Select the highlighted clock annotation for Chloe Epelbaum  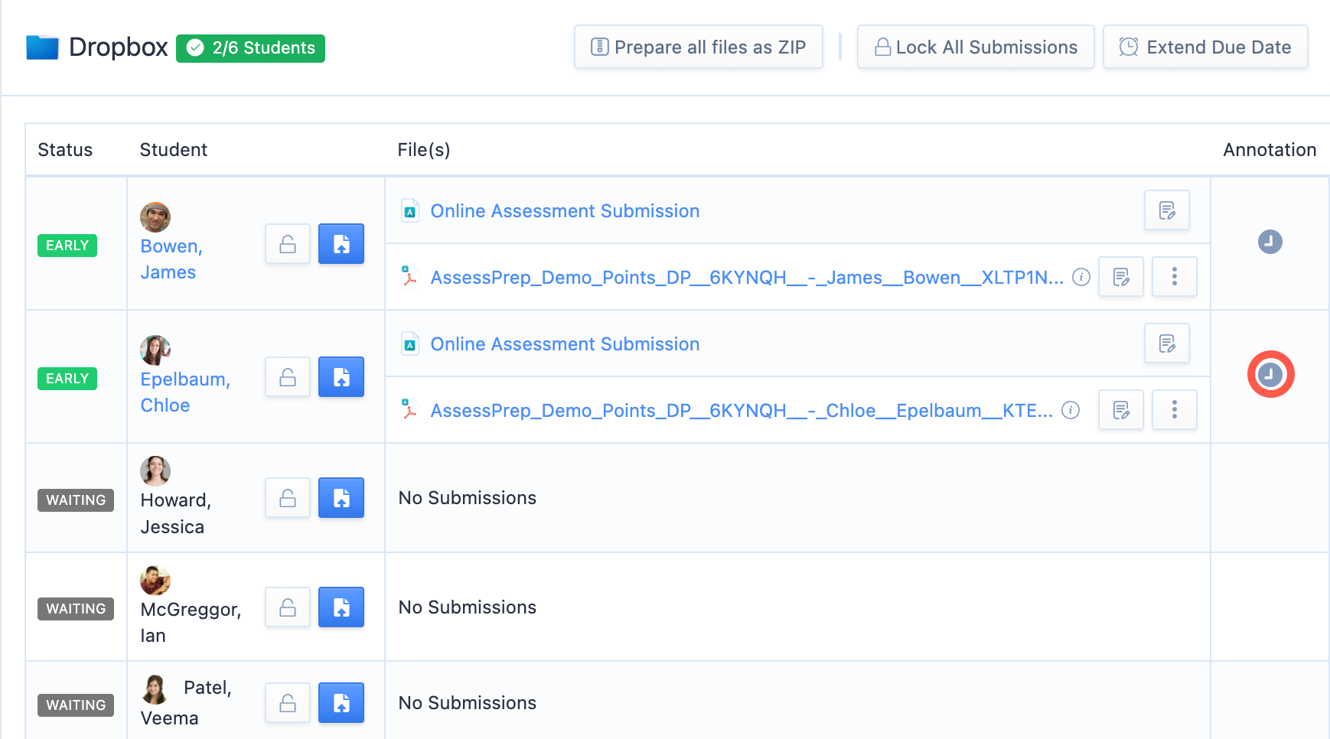click(x=1270, y=374)
